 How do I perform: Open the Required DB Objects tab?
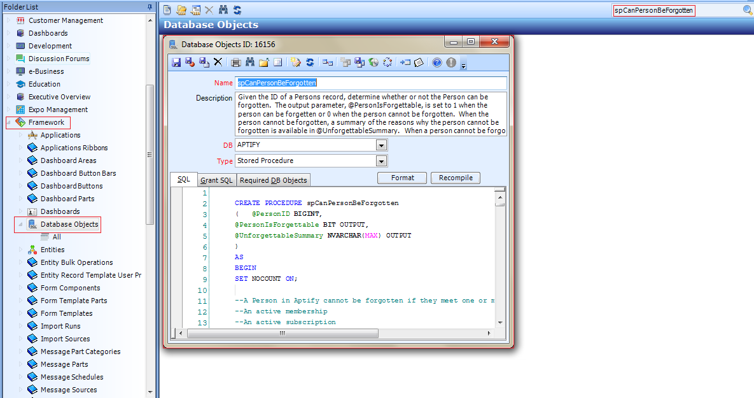(x=273, y=180)
